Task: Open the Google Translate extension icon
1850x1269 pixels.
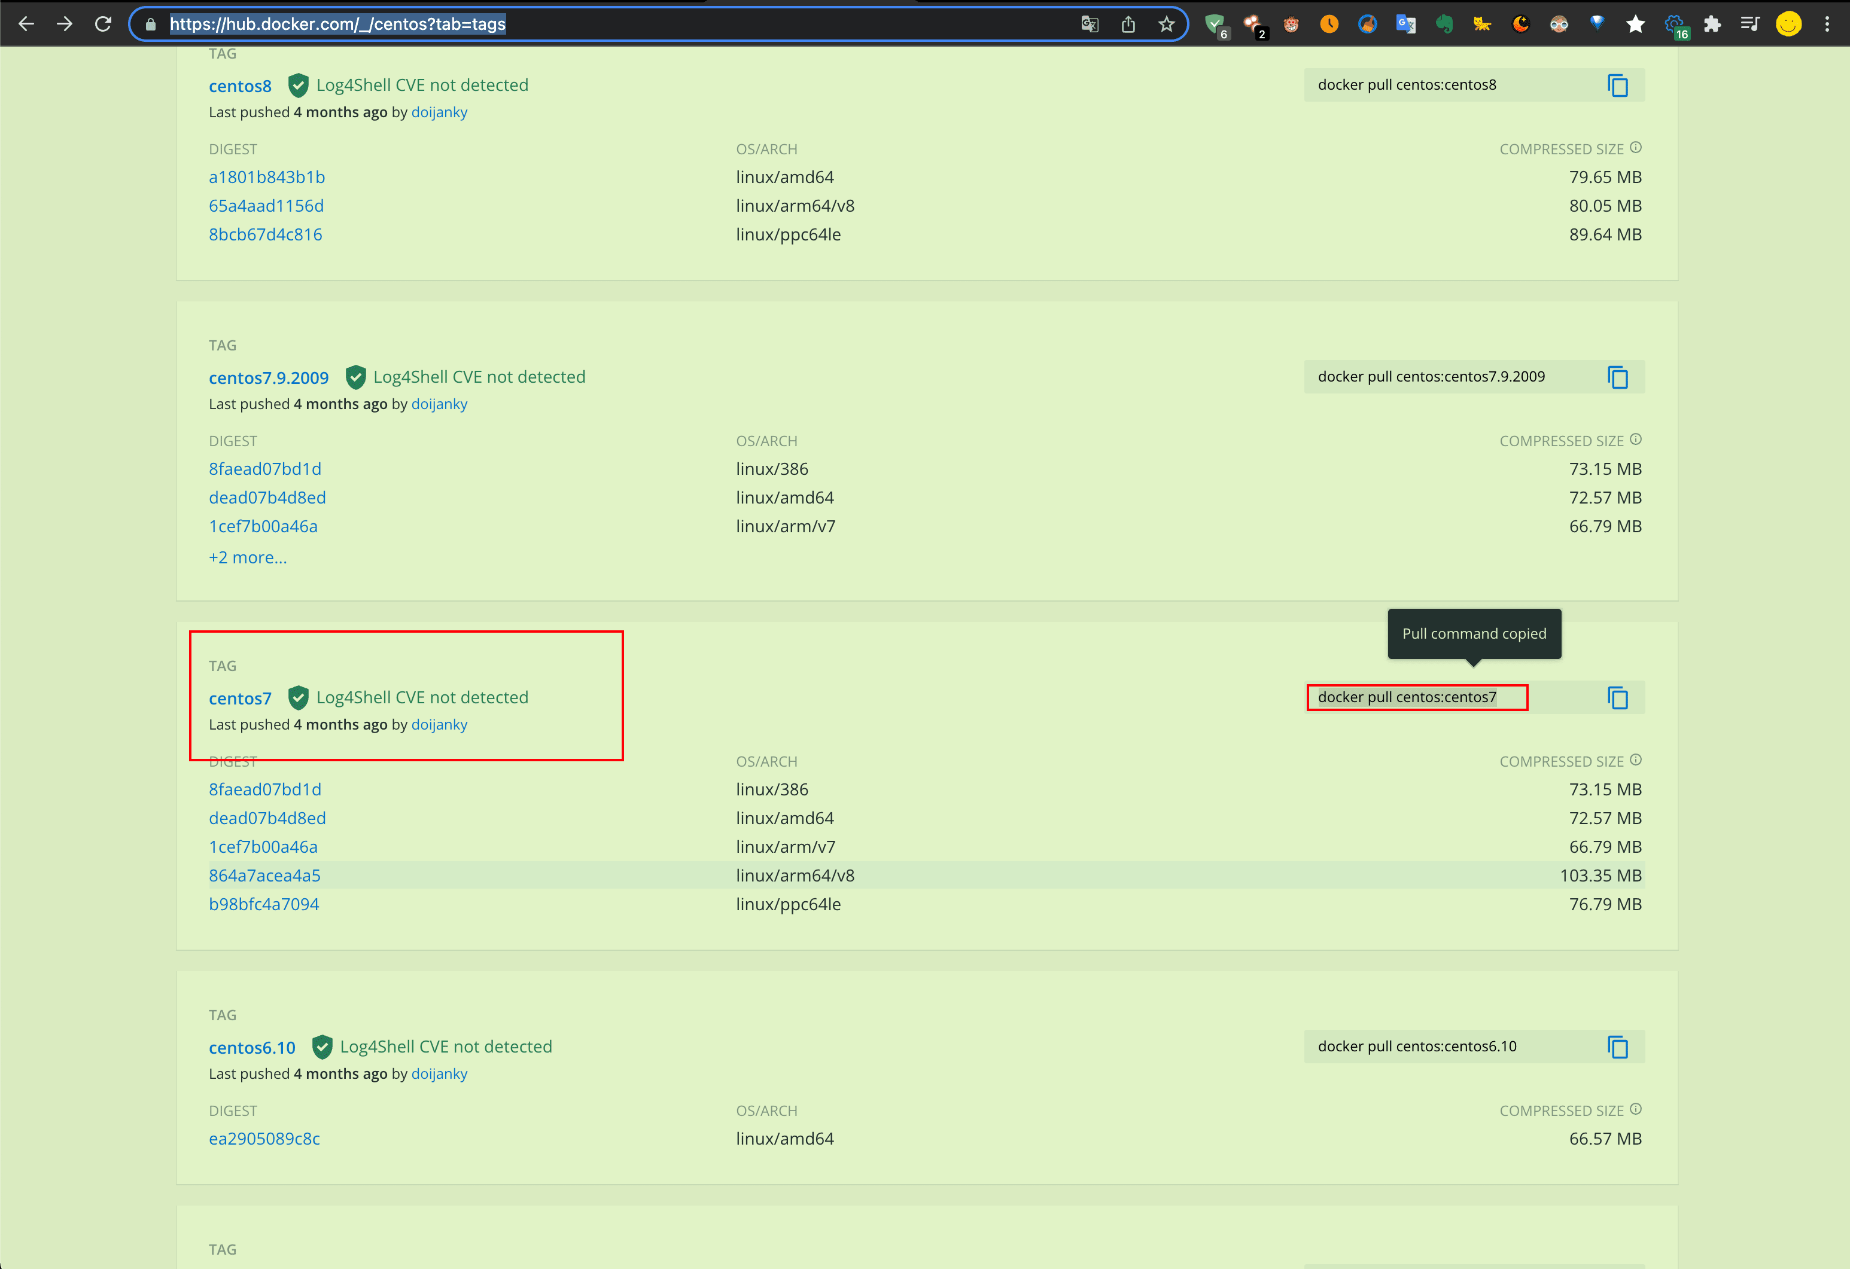Action: click(x=1405, y=24)
